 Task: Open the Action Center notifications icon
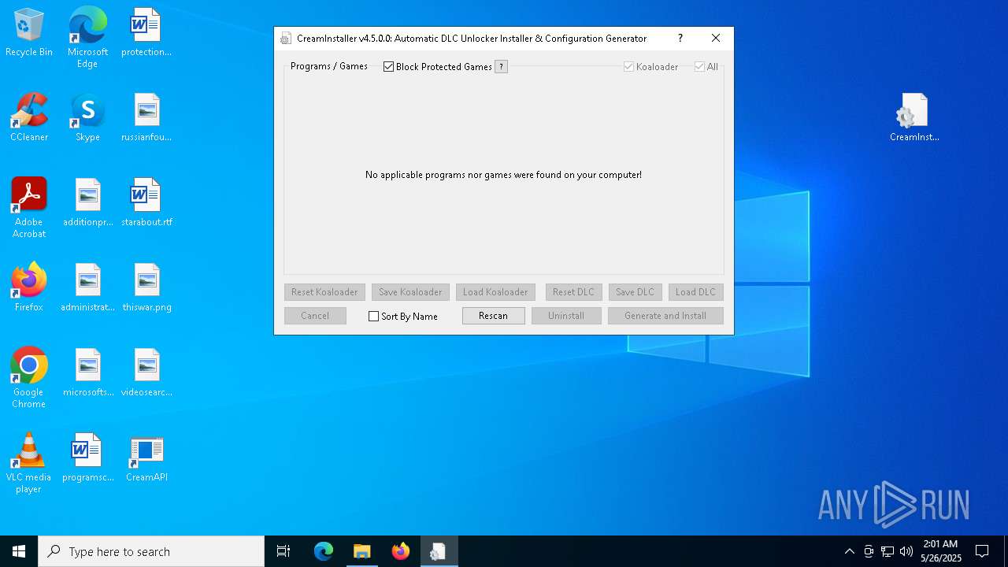[x=982, y=551]
